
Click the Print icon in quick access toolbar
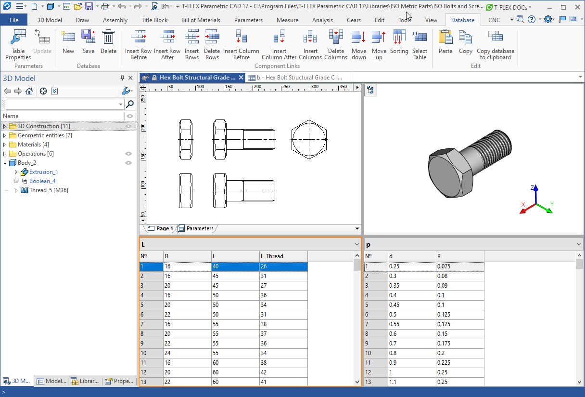(105, 6)
